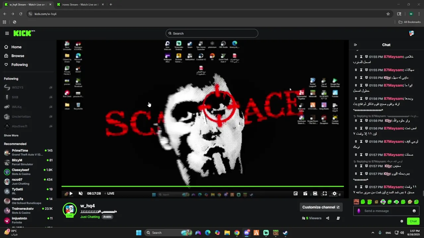424x238 pixels.
Task: Open the chat settings gear
Action: pyautogui.click(x=402, y=221)
